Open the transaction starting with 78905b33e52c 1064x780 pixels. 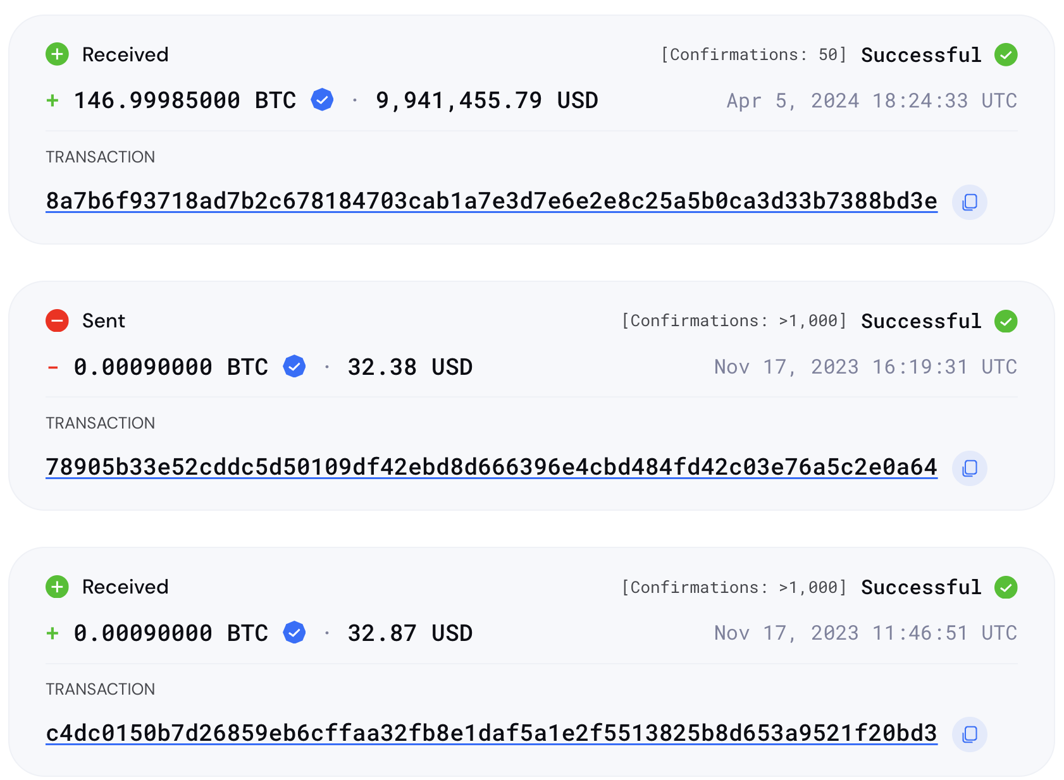[491, 468]
